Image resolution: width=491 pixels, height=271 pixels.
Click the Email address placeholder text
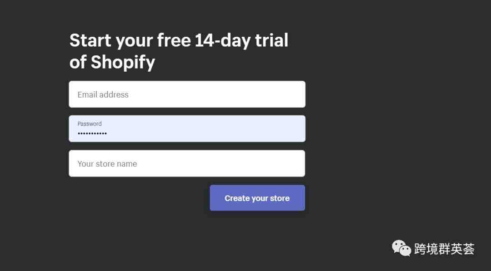(103, 95)
